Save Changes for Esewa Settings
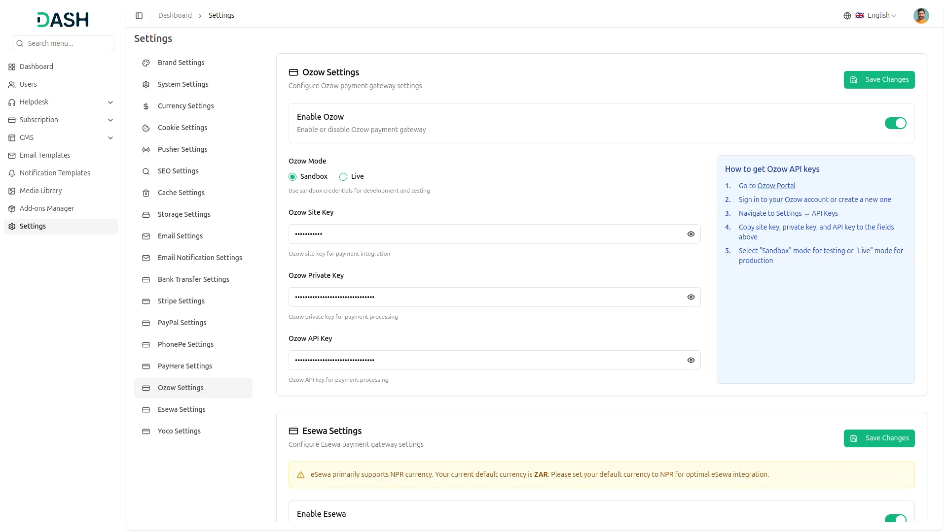The image size is (947, 532). pos(879,438)
